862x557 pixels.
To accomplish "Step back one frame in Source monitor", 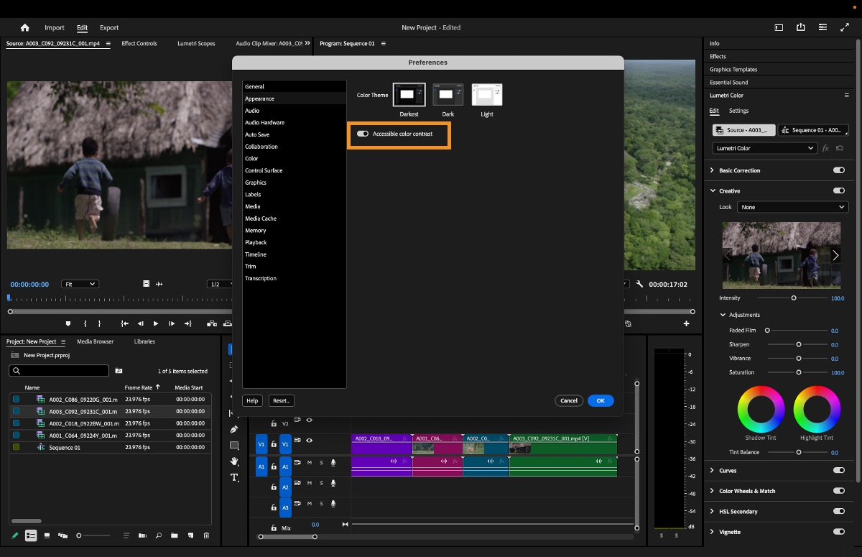I will click(141, 324).
